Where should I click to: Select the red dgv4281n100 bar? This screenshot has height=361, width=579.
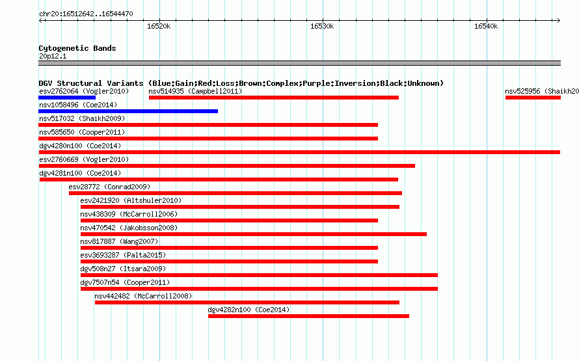[219, 180]
